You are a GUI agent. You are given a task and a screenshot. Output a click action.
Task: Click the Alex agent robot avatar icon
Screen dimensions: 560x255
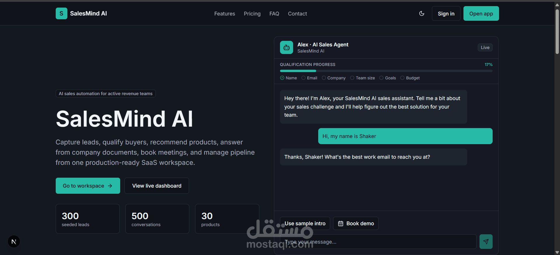point(286,47)
